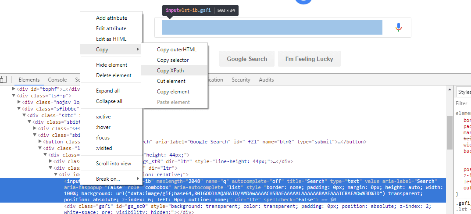The width and height of the screenshot is (471, 214).
Task: Choose Edit attribute from context menu
Action: 111,29
